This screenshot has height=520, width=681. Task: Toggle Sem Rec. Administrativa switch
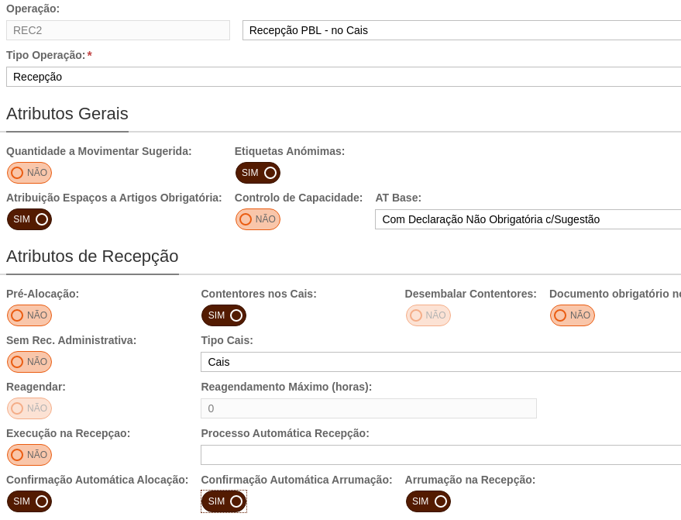pyautogui.click(x=29, y=362)
